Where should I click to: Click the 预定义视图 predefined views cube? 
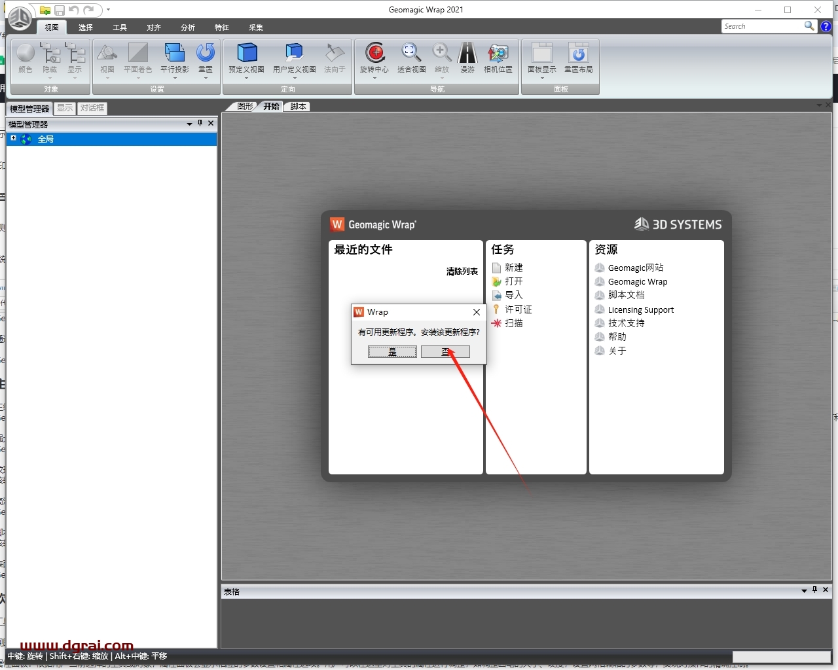[x=246, y=54]
